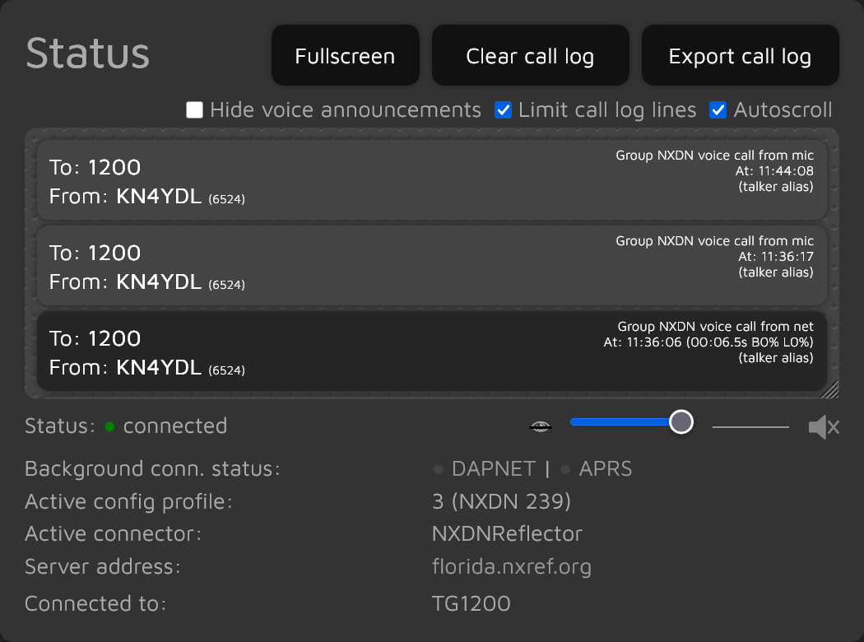Click the NXDNReflector connector value
This screenshot has height=642, width=864.
click(x=507, y=533)
